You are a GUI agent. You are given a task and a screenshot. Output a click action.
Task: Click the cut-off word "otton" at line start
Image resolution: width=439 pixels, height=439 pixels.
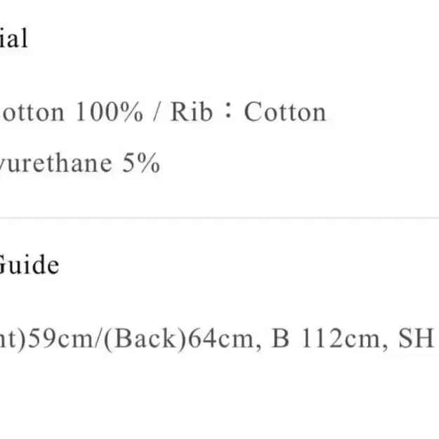coord(32,112)
